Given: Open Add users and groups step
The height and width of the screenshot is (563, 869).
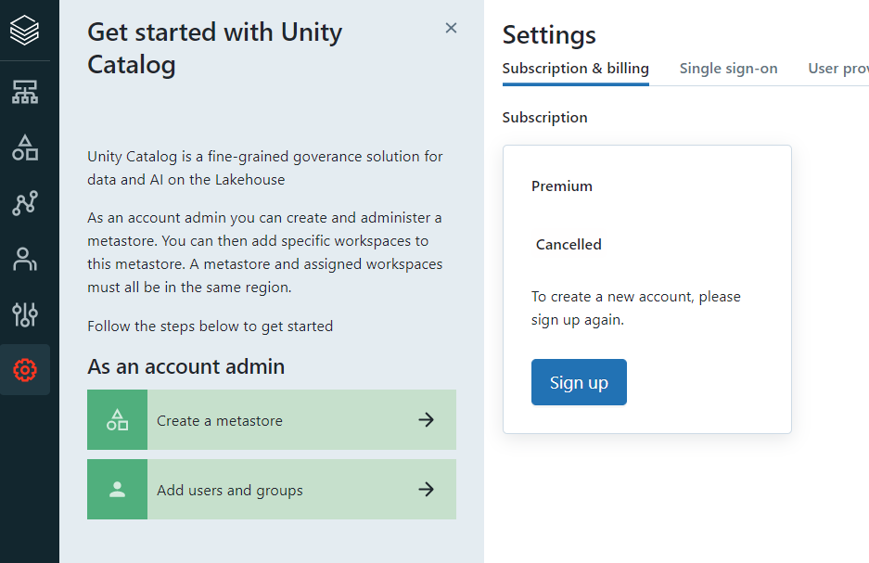Looking at the screenshot, I should click(x=272, y=490).
